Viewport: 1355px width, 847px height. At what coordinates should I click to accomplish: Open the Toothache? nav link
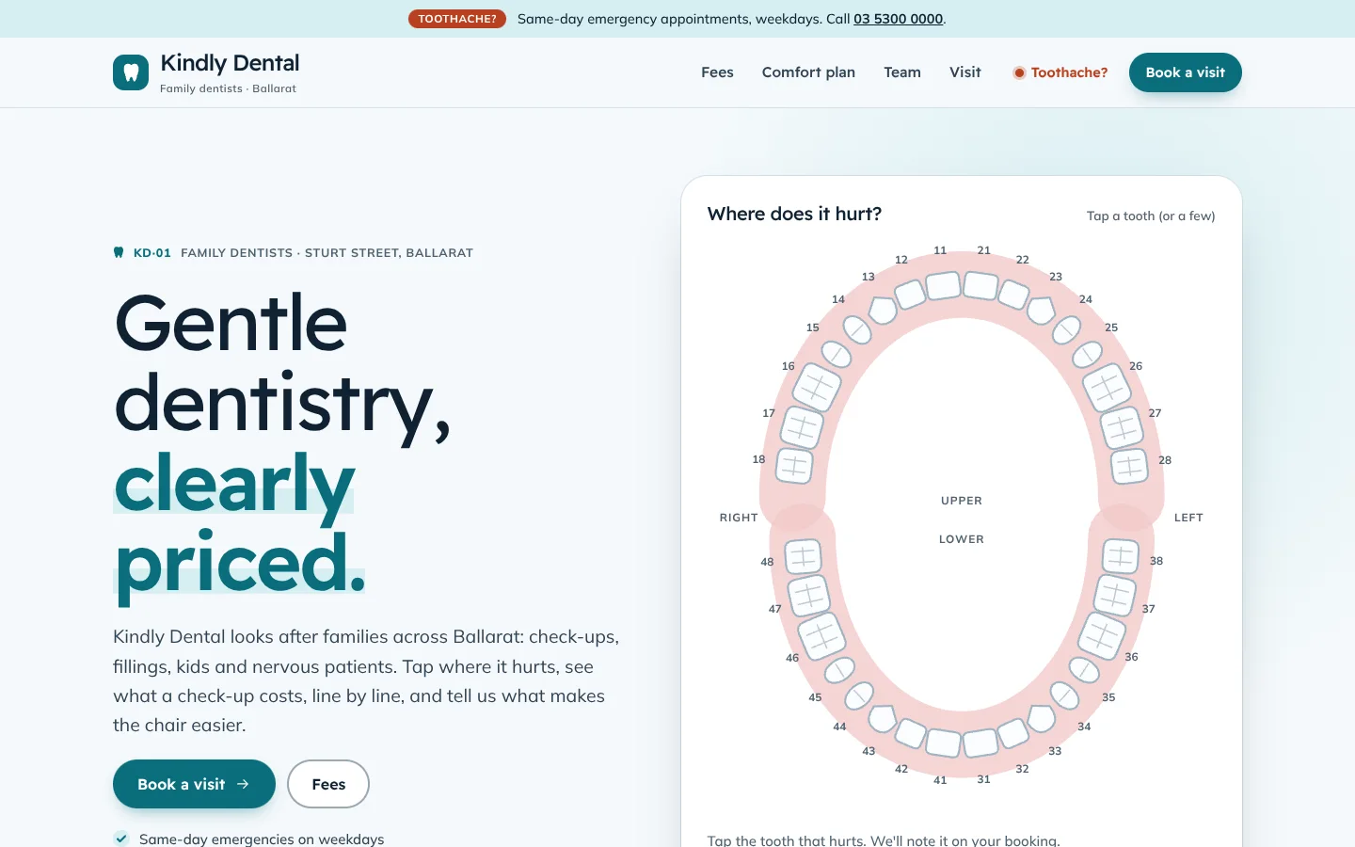tap(1060, 72)
